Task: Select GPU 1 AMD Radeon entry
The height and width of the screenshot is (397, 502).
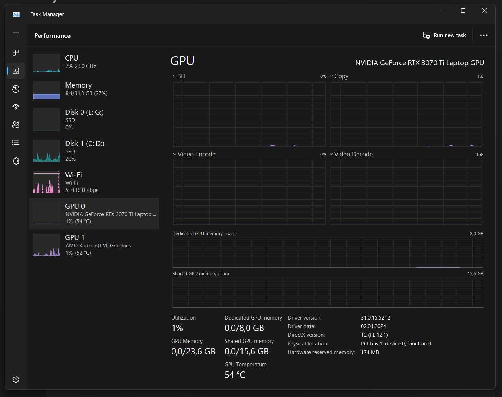Action: click(94, 245)
